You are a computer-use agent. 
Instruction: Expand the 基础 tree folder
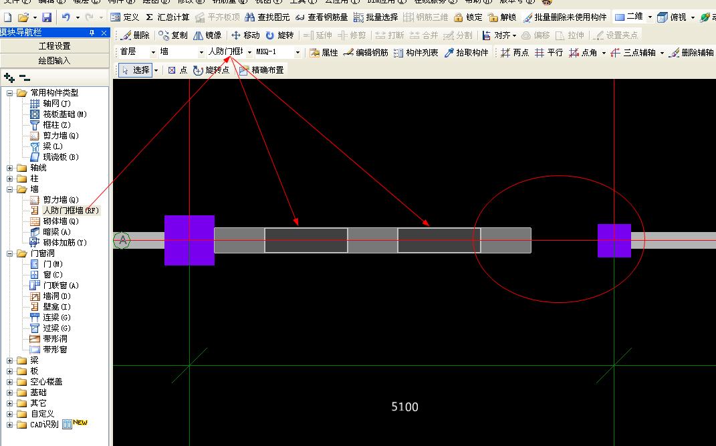[9, 393]
